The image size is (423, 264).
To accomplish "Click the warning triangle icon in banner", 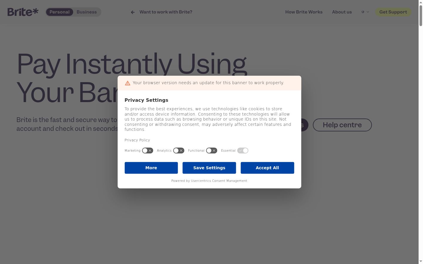I will [127, 83].
